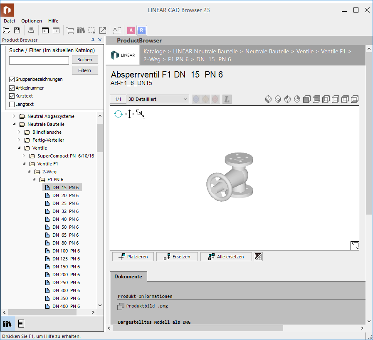Click the blue R toolbar icon
Viewport: 373px width, 340px height.
[x=141, y=30]
